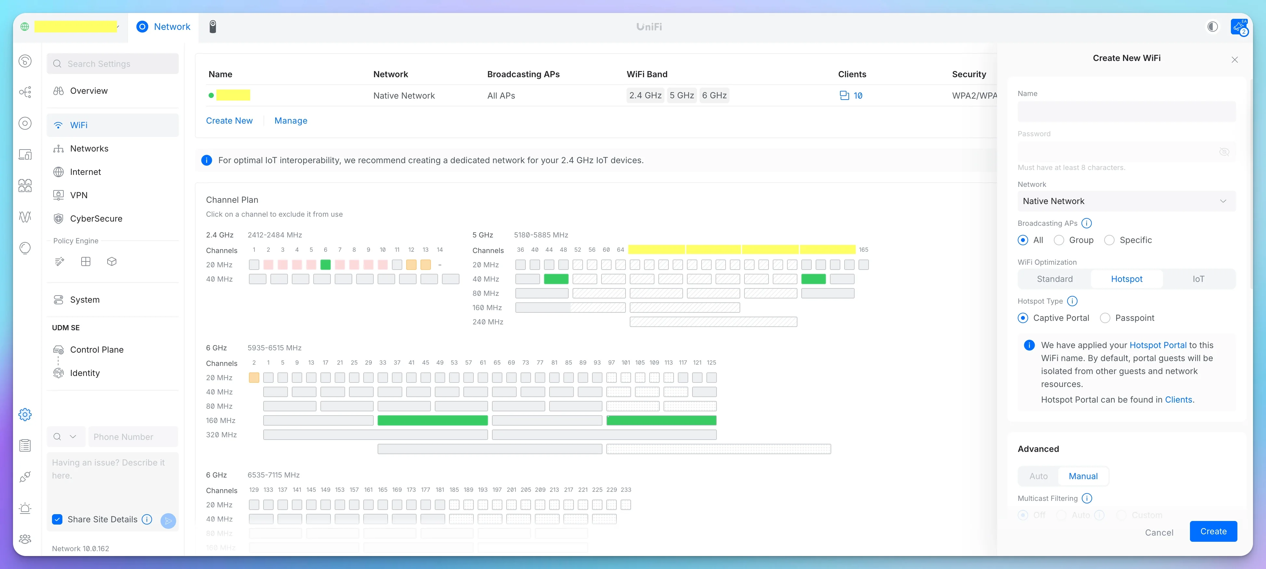The image size is (1266, 569).
Task: Show password with the eye icon
Action: pos(1224,152)
